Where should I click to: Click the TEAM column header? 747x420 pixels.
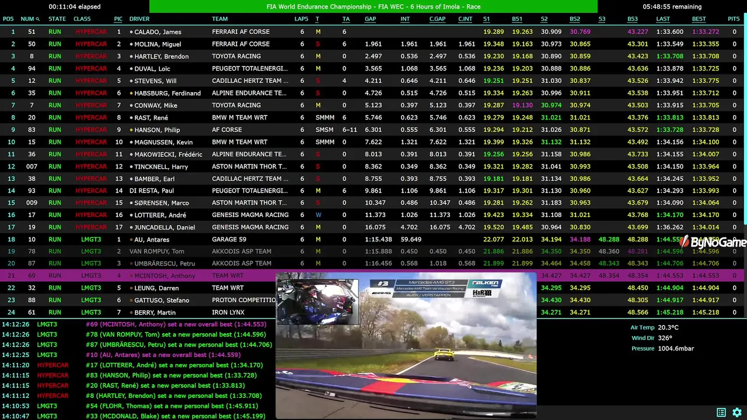pos(220,19)
